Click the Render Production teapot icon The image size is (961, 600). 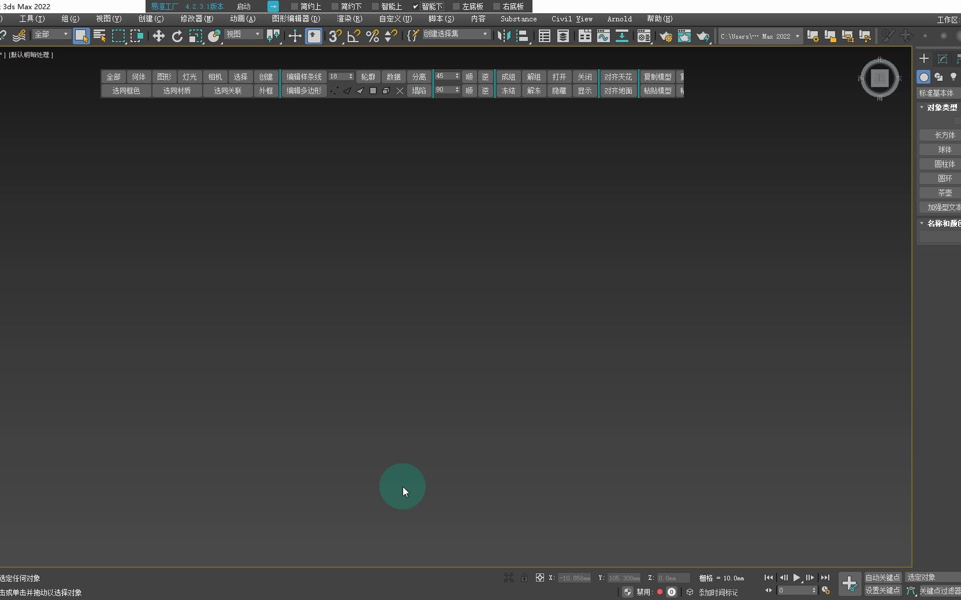[702, 36]
